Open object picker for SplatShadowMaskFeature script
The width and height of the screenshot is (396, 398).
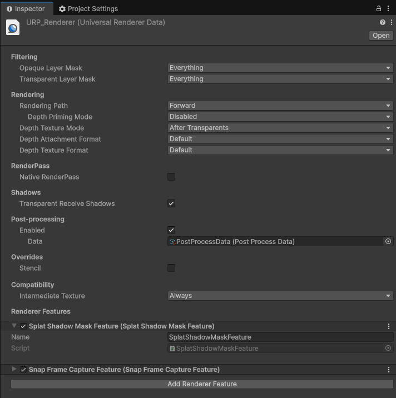click(x=388, y=348)
